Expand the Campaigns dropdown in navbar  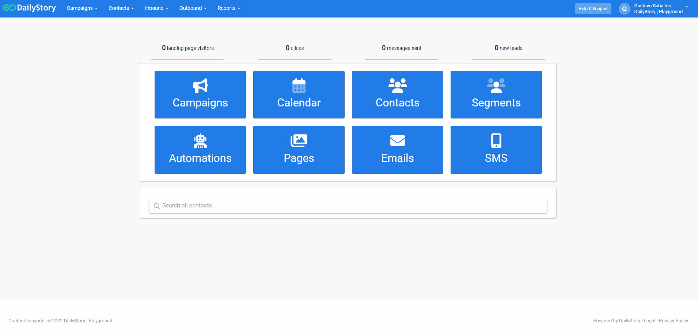pos(82,8)
